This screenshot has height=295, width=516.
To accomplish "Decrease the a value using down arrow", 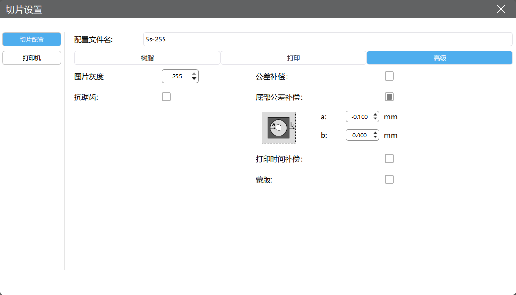I will [x=375, y=119].
